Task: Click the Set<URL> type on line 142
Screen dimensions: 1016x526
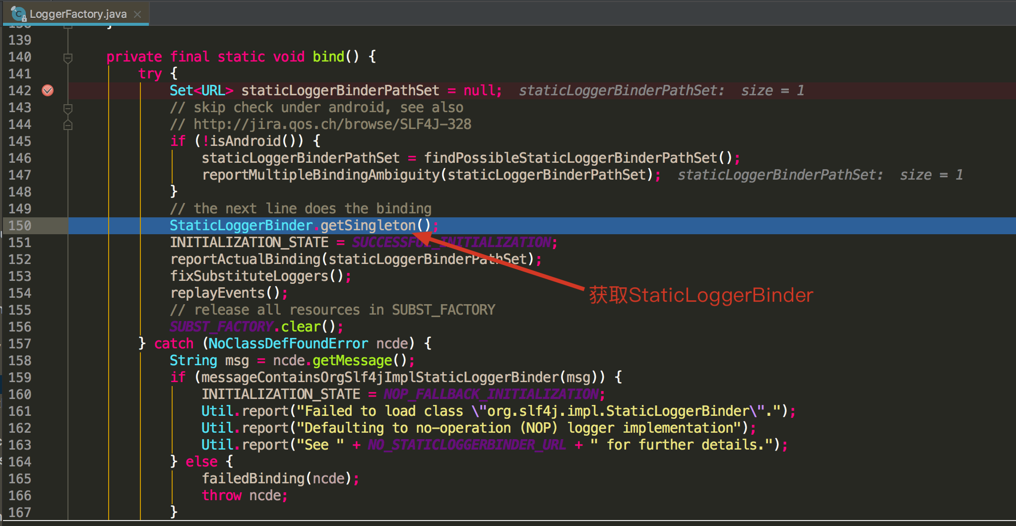Action: [x=201, y=91]
